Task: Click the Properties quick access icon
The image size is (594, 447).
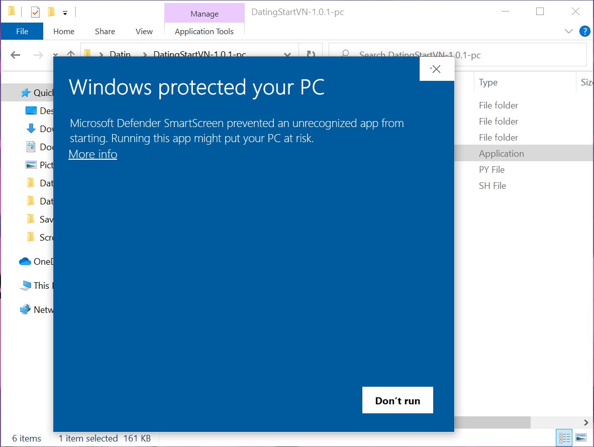Action: (35, 13)
